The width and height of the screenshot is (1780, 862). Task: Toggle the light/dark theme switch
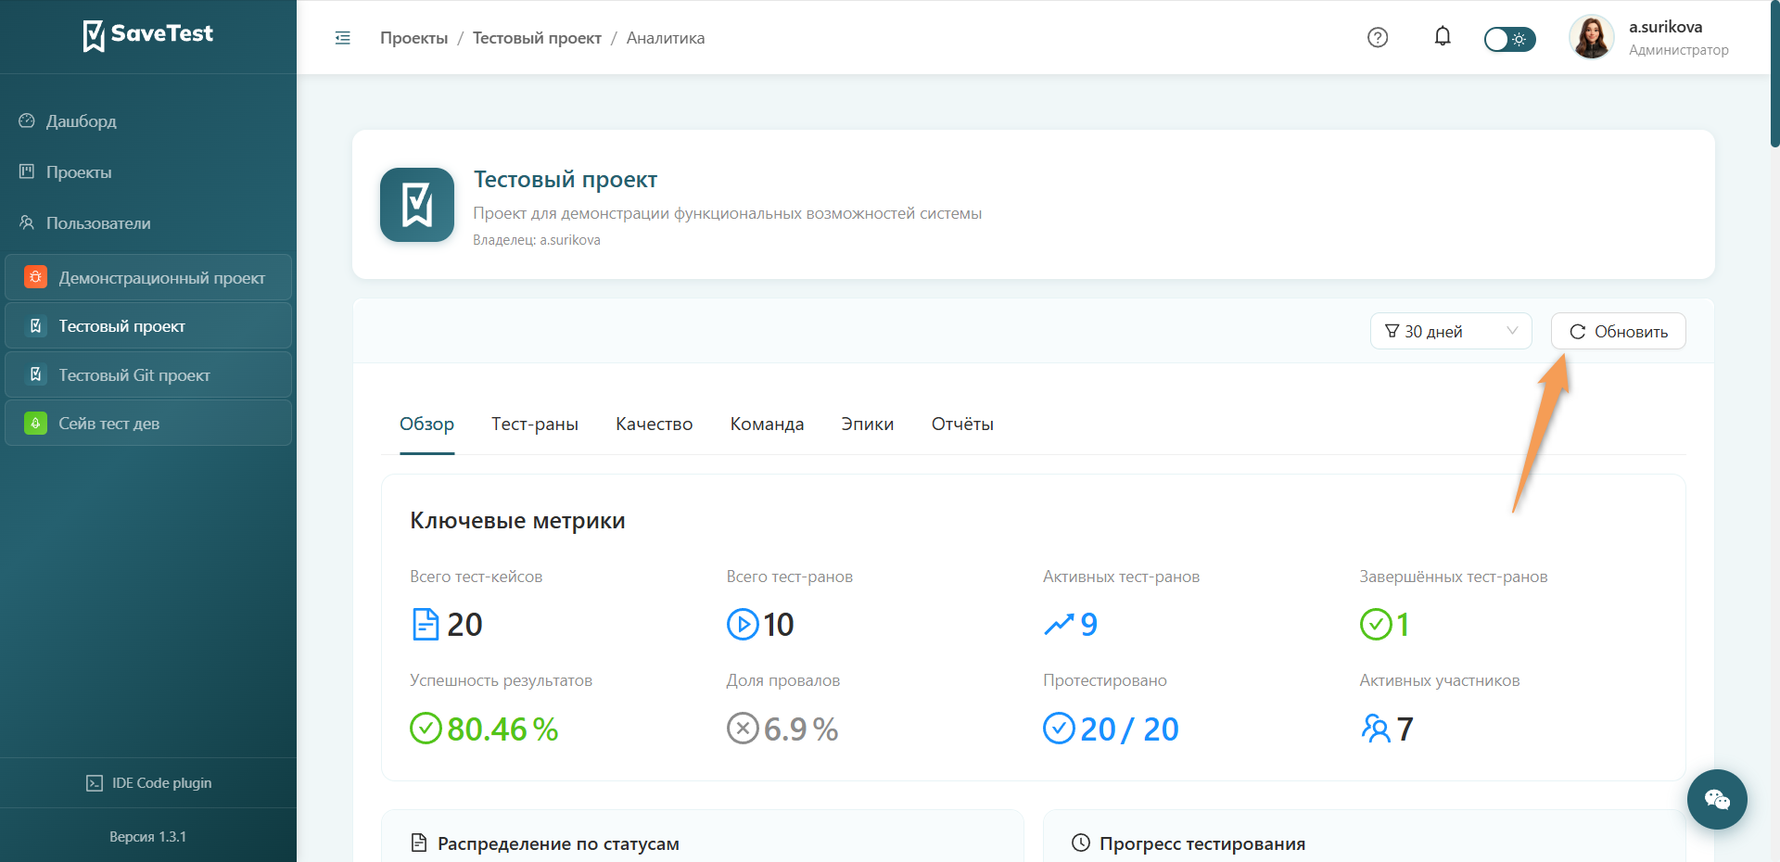click(x=1509, y=39)
